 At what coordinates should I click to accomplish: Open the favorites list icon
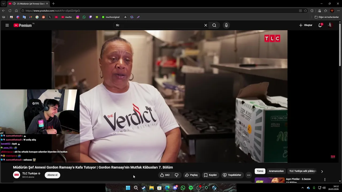(326, 11)
